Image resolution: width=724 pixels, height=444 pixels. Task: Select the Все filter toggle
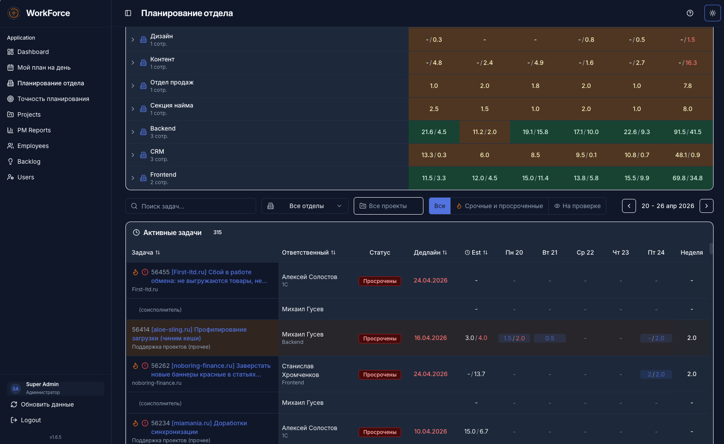coord(440,206)
